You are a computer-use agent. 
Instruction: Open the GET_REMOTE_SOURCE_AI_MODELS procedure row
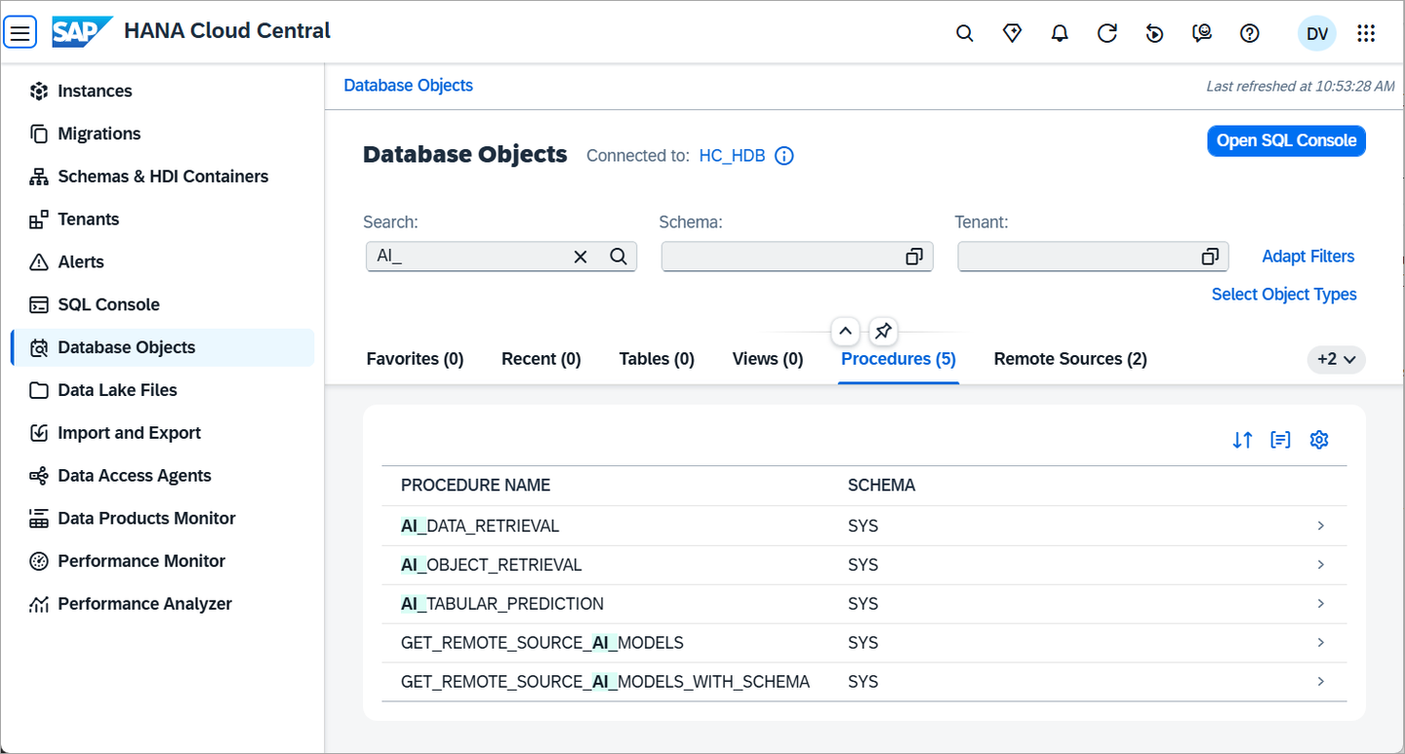click(863, 643)
